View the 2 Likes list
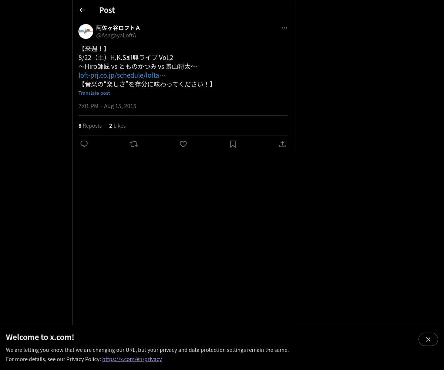444x370 pixels. coord(117,125)
